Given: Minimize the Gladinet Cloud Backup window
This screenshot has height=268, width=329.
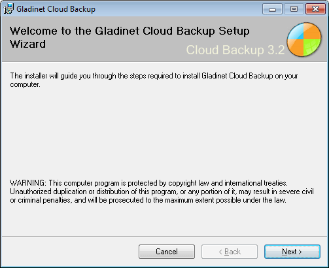Looking at the screenshot, I should coord(272,9).
